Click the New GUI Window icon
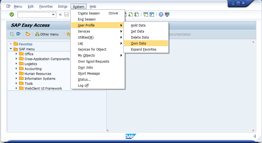262x143 pixels. pyautogui.click(x=146, y=14)
